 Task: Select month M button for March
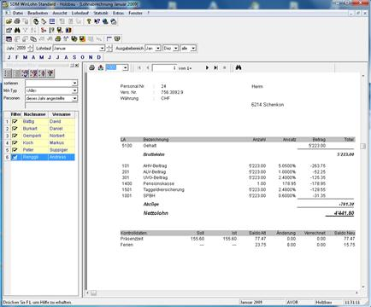click(x=25, y=57)
